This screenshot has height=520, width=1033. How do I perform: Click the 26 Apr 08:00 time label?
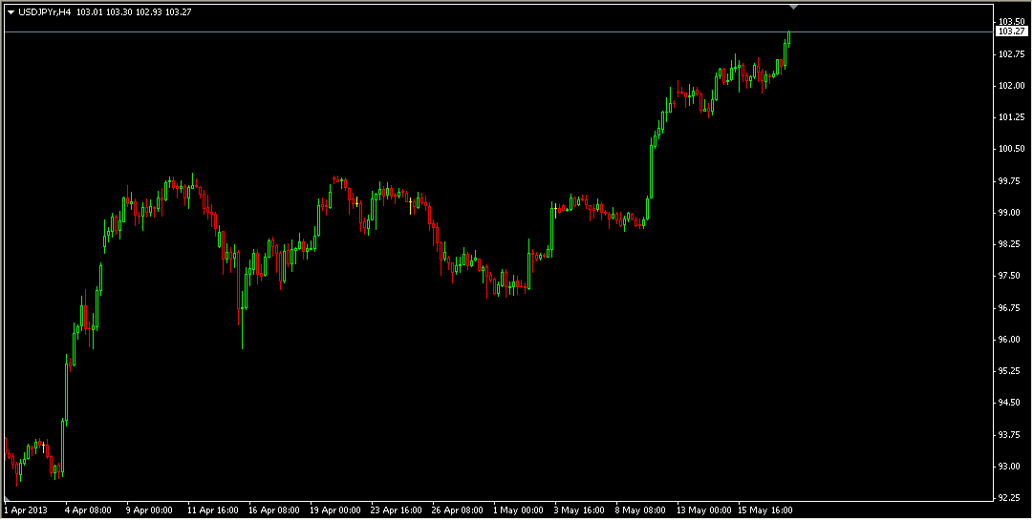click(x=457, y=510)
